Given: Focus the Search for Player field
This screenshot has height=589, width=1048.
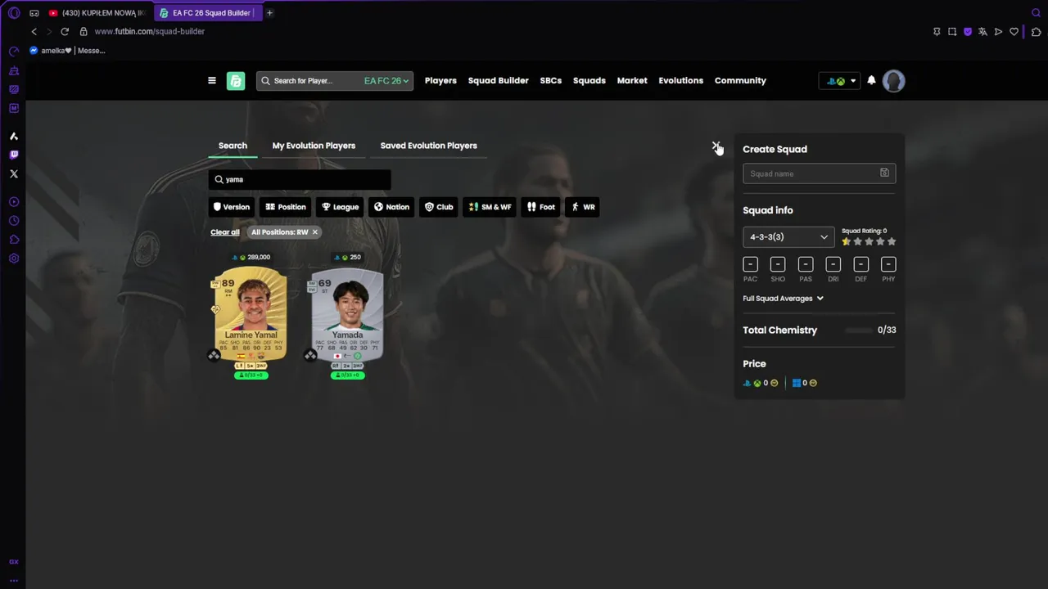Looking at the screenshot, I should click(309, 81).
